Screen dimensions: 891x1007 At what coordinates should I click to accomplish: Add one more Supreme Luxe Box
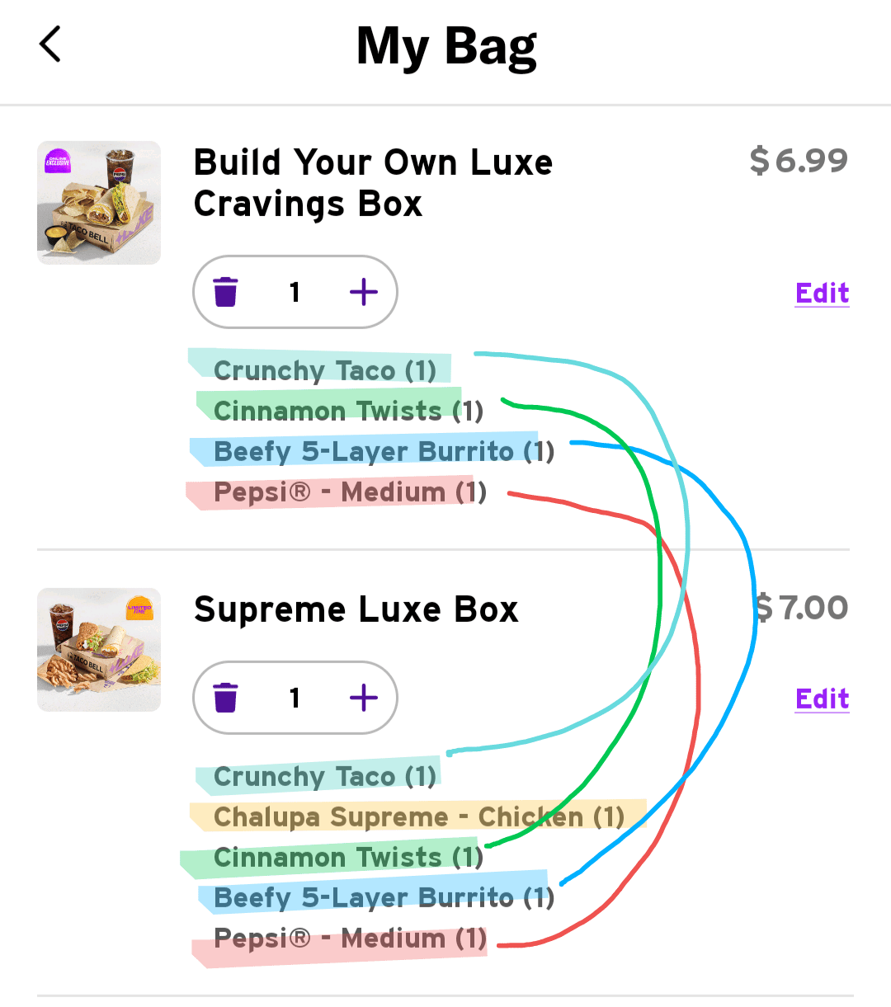click(x=363, y=698)
